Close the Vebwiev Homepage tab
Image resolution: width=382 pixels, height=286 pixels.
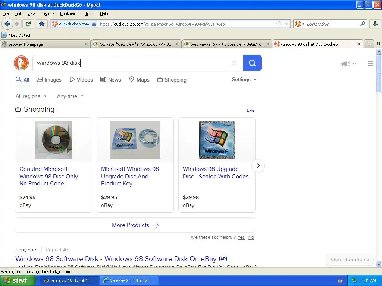(86, 44)
